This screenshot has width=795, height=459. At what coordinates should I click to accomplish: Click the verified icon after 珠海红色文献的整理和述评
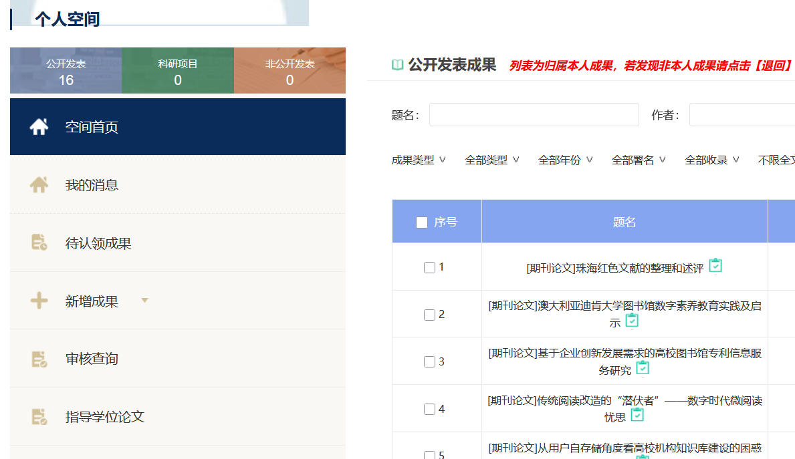[x=715, y=266]
